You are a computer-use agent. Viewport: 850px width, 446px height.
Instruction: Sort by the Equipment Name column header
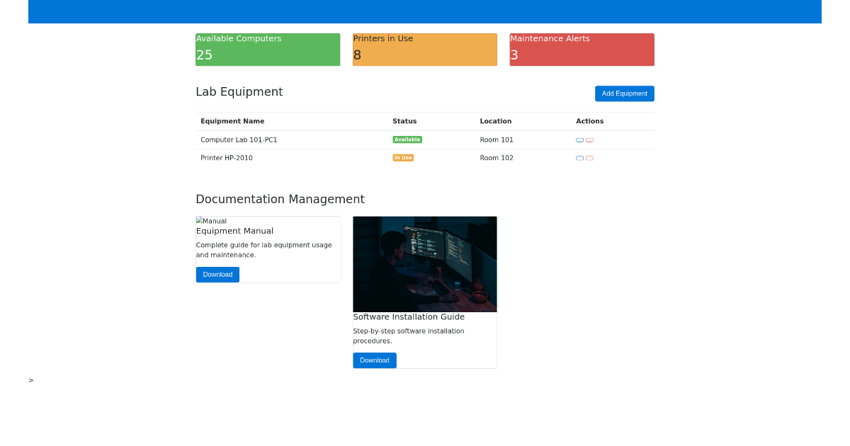pyautogui.click(x=232, y=121)
